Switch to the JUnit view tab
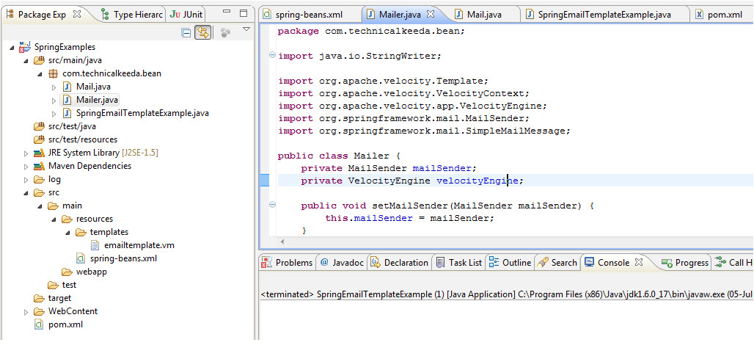 coord(186,15)
